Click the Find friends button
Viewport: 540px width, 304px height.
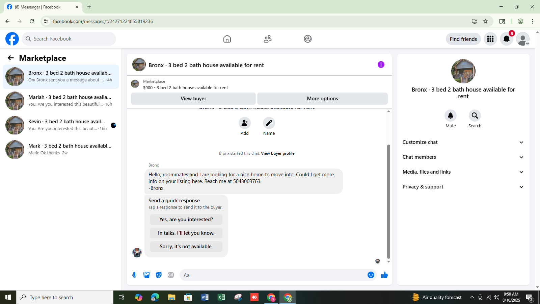point(463,39)
